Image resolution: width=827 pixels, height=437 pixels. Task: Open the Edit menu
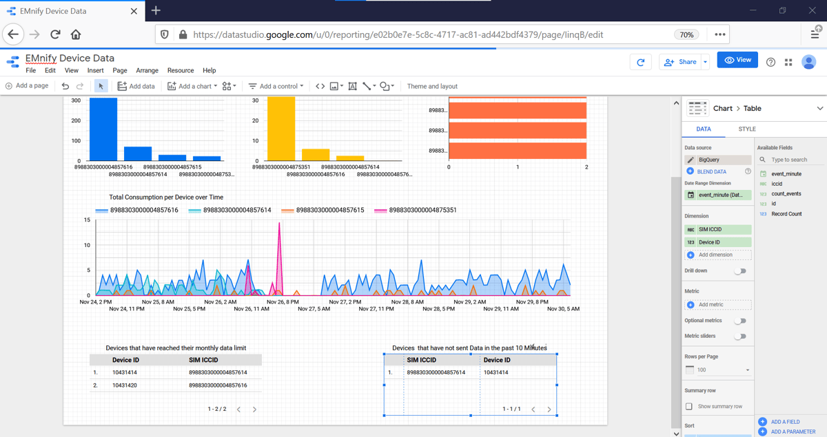(50, 70)
